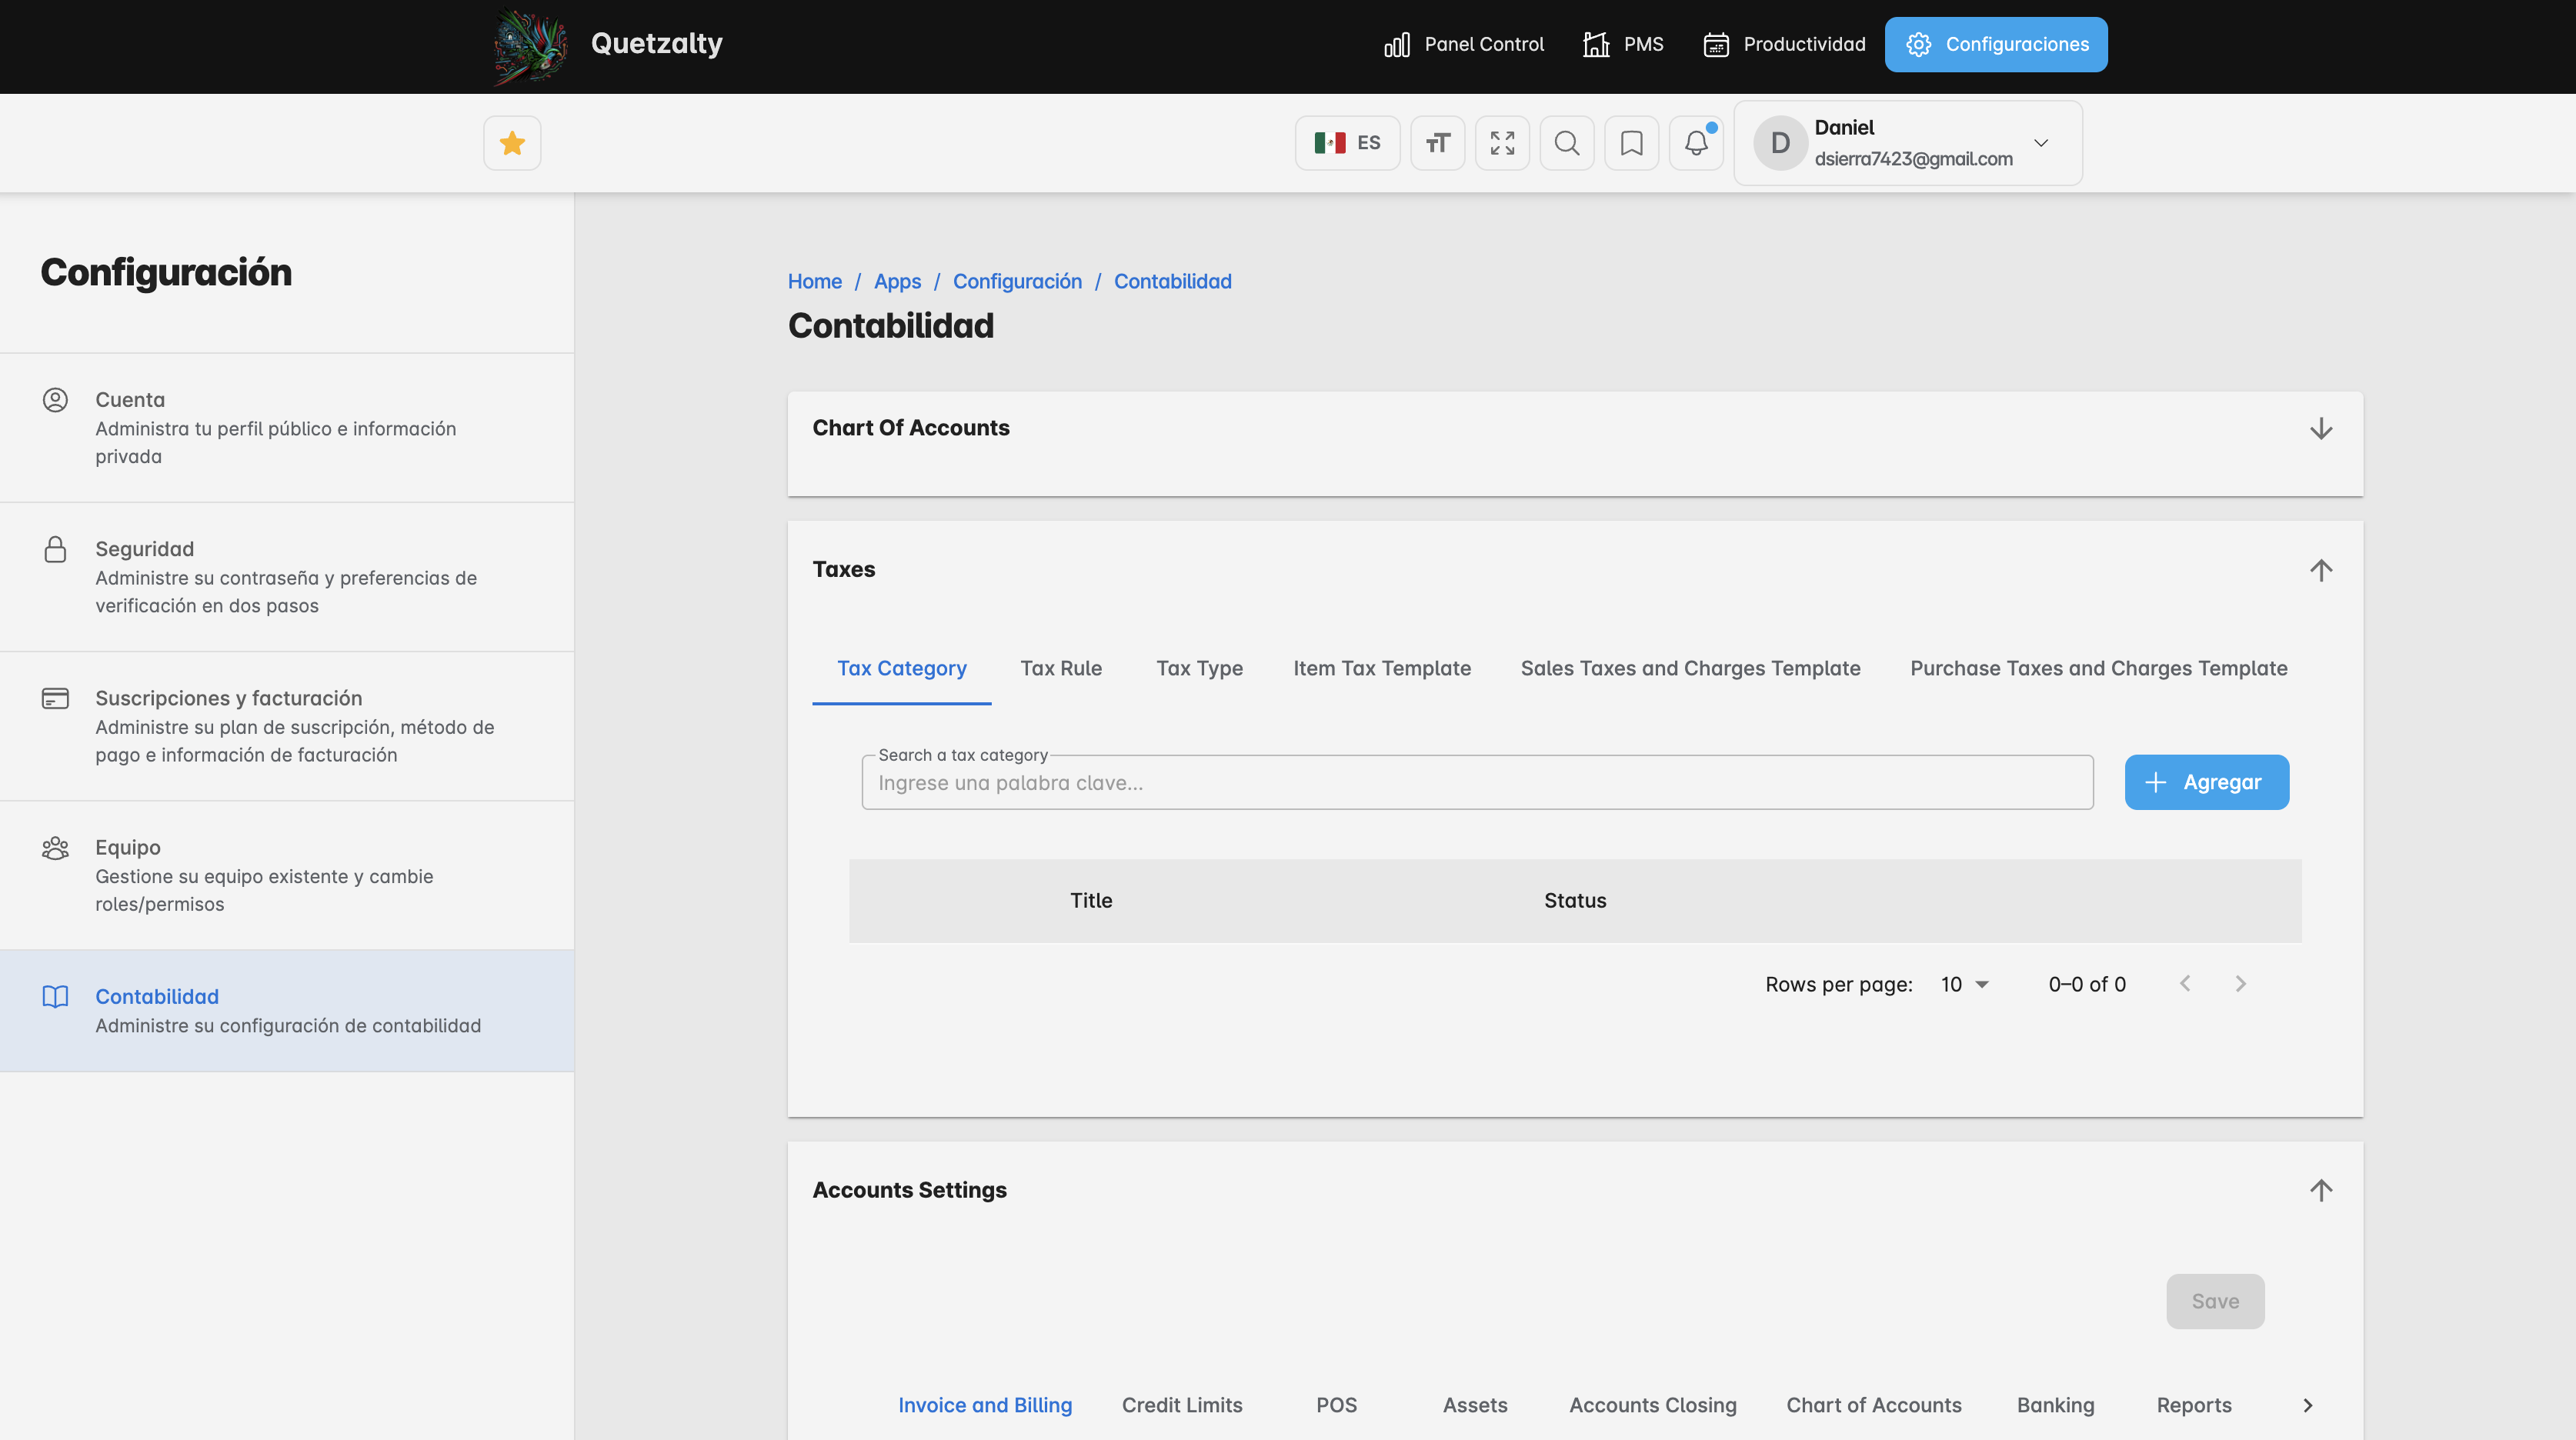Open the Credit Limits settings tab
Image resolution: width=2576 pixels, height=1440 pixels.
pyautogui.click(x=1181, y=1405)
